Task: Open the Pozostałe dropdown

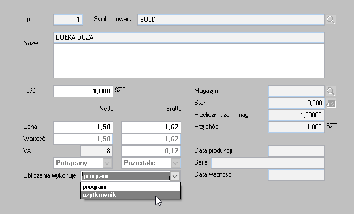Action: 175,163
